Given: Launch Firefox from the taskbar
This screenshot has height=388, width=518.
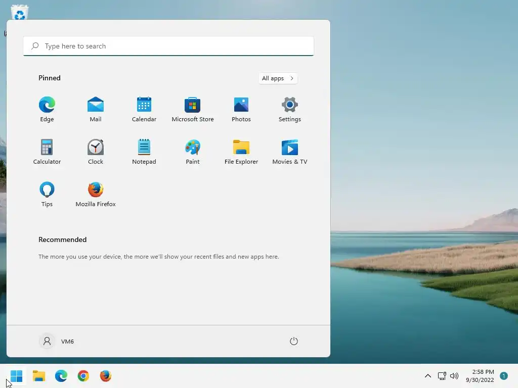Looking at the screenshot, I should (106, 376).
